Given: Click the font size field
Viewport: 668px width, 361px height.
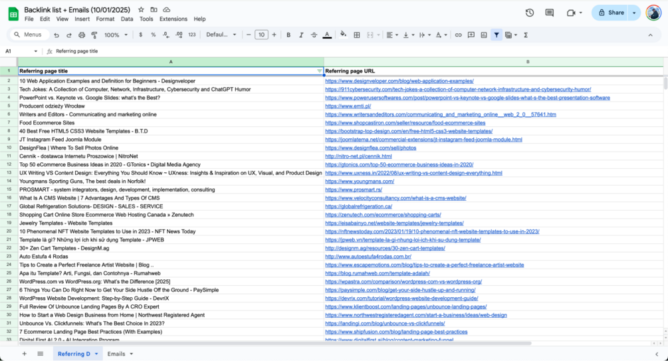Looking at the screenshot, I should tap(261, 35).
